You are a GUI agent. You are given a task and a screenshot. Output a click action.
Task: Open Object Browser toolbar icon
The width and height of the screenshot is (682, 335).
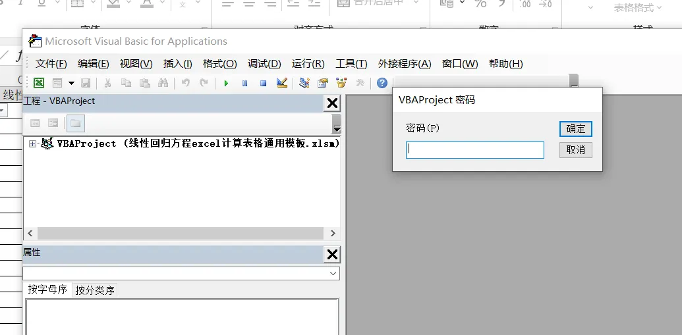(x=341, y=82)
